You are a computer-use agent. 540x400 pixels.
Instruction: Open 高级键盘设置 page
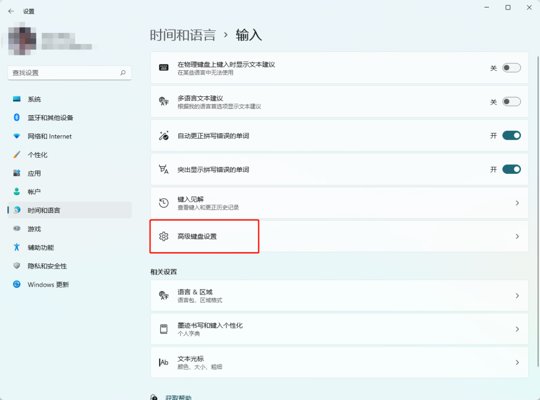339,237
